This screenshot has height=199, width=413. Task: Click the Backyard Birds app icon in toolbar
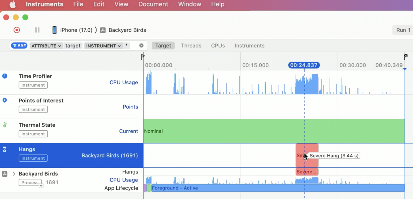pos(103,30)
